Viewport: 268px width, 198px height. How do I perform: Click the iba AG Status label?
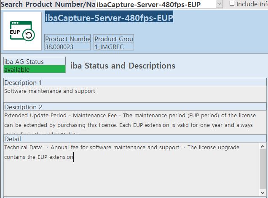(35, 61)
